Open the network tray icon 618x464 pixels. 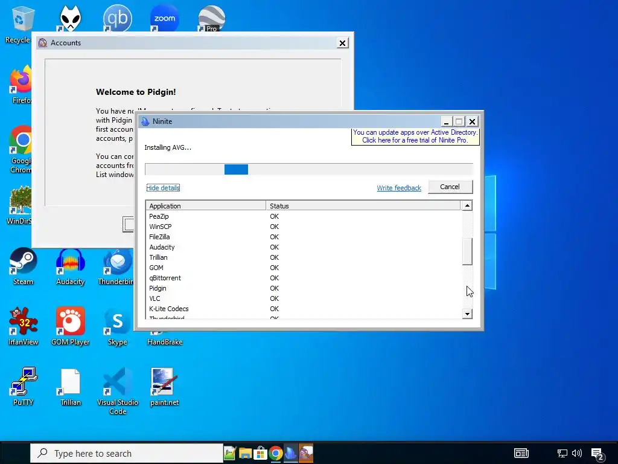[x=562, y=453]
